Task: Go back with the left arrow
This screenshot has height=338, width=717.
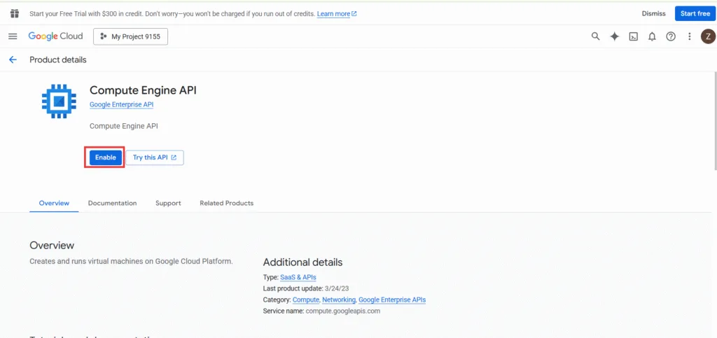Action: (x=13, y=60)
